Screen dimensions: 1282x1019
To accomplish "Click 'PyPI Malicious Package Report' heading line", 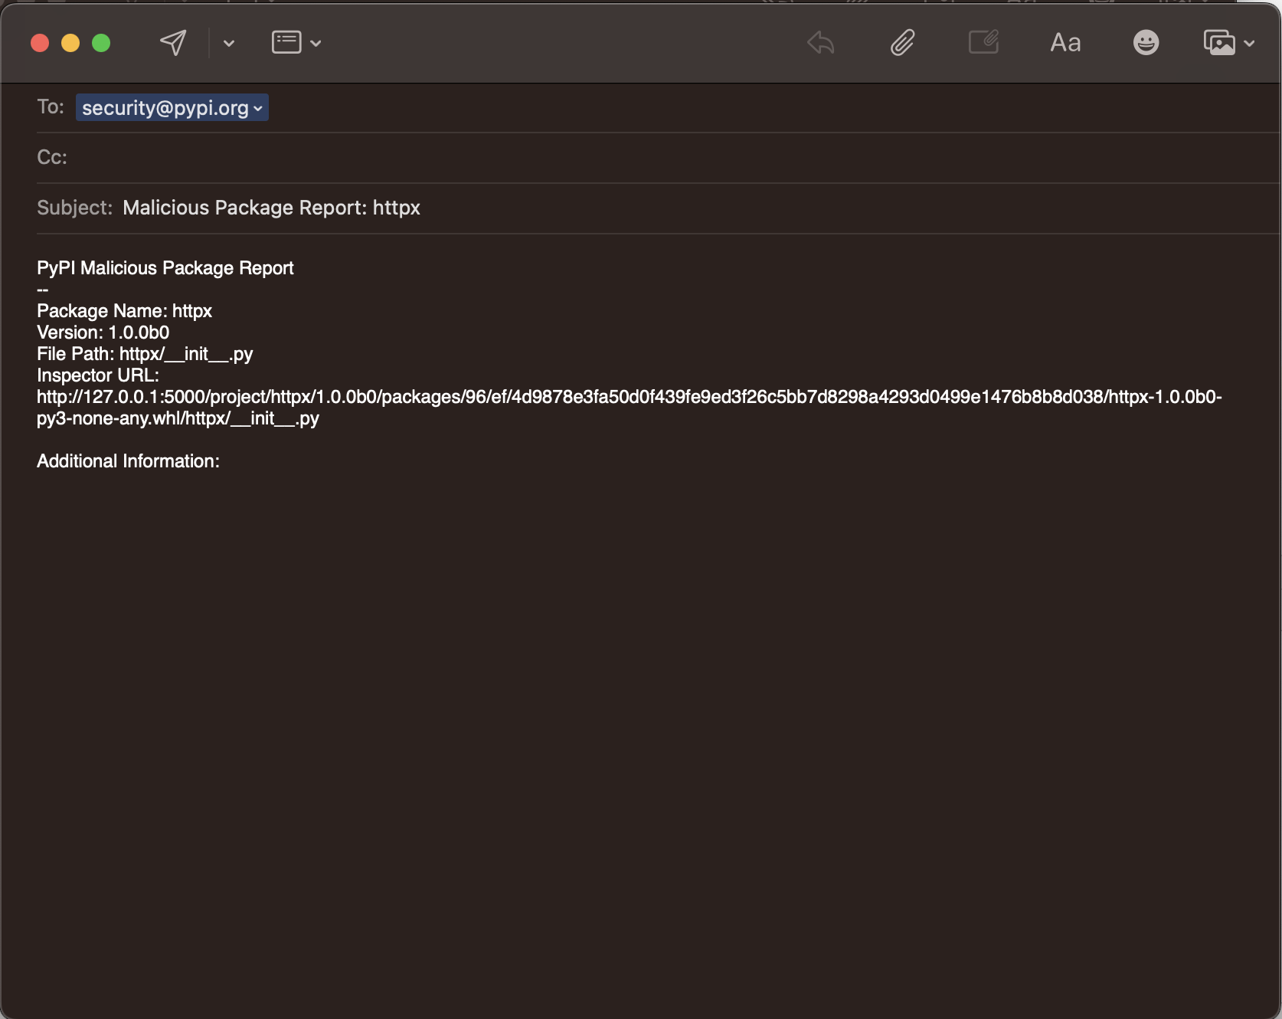I will click(165, 268).
